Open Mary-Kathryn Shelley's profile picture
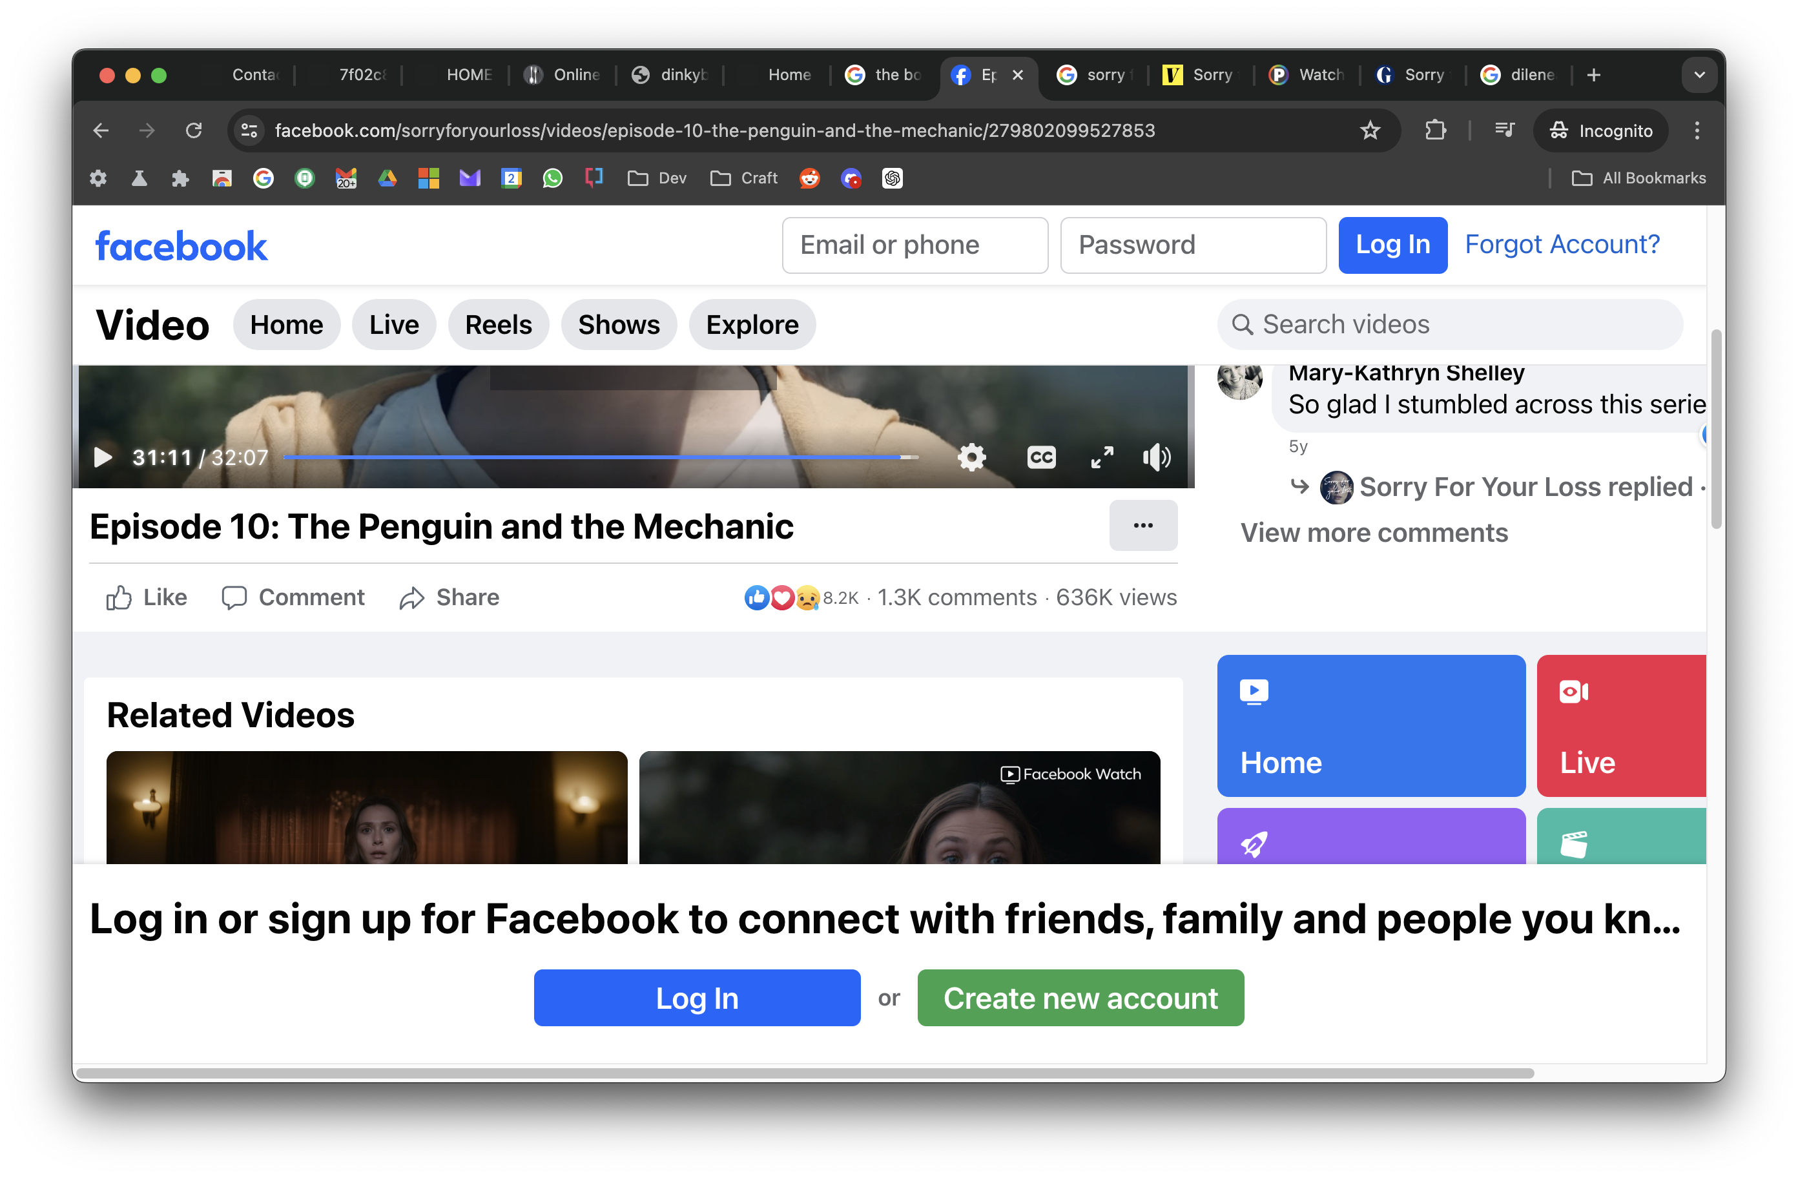1798x1178 pixels. coord(1239,380)
